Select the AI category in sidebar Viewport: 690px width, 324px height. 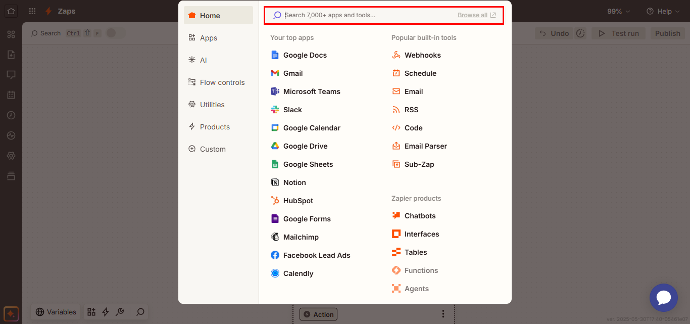(203, 60)
